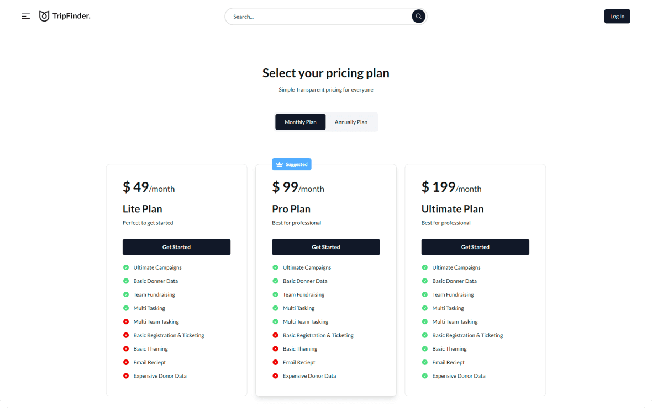Click green check beside Ultimate Plan Expensive Donor Data
Viewport: 652px width, 408px height.
(424, 375)
